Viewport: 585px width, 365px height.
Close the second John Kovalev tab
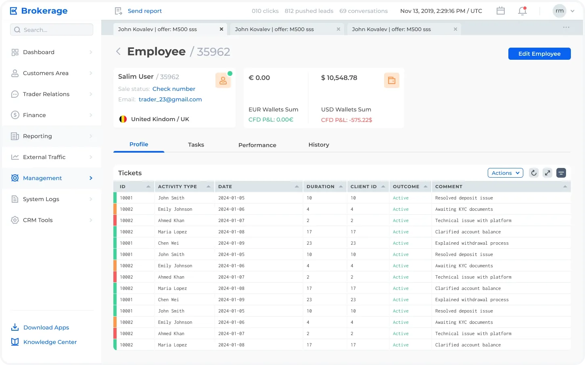pyautogui.click(x=338, y=29)
